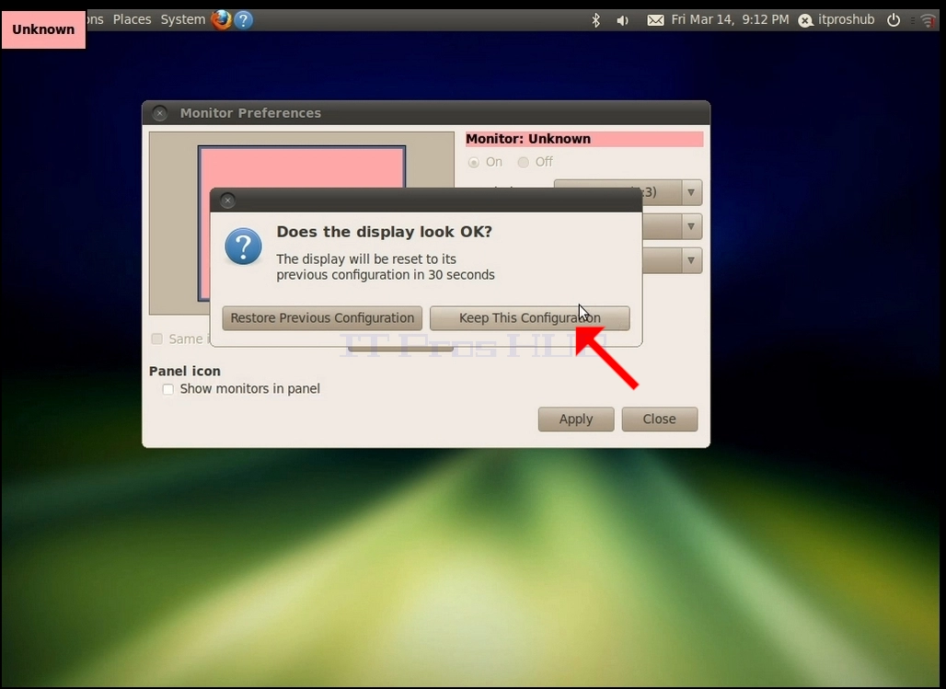The image size is (946, 689).
Task: Click the itproshub user status icon
Action: pyautogui.click(x=805, y=20)
